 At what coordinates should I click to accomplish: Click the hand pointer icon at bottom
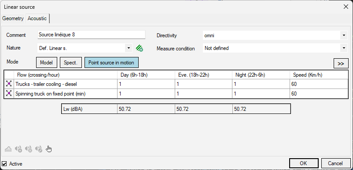48,149
